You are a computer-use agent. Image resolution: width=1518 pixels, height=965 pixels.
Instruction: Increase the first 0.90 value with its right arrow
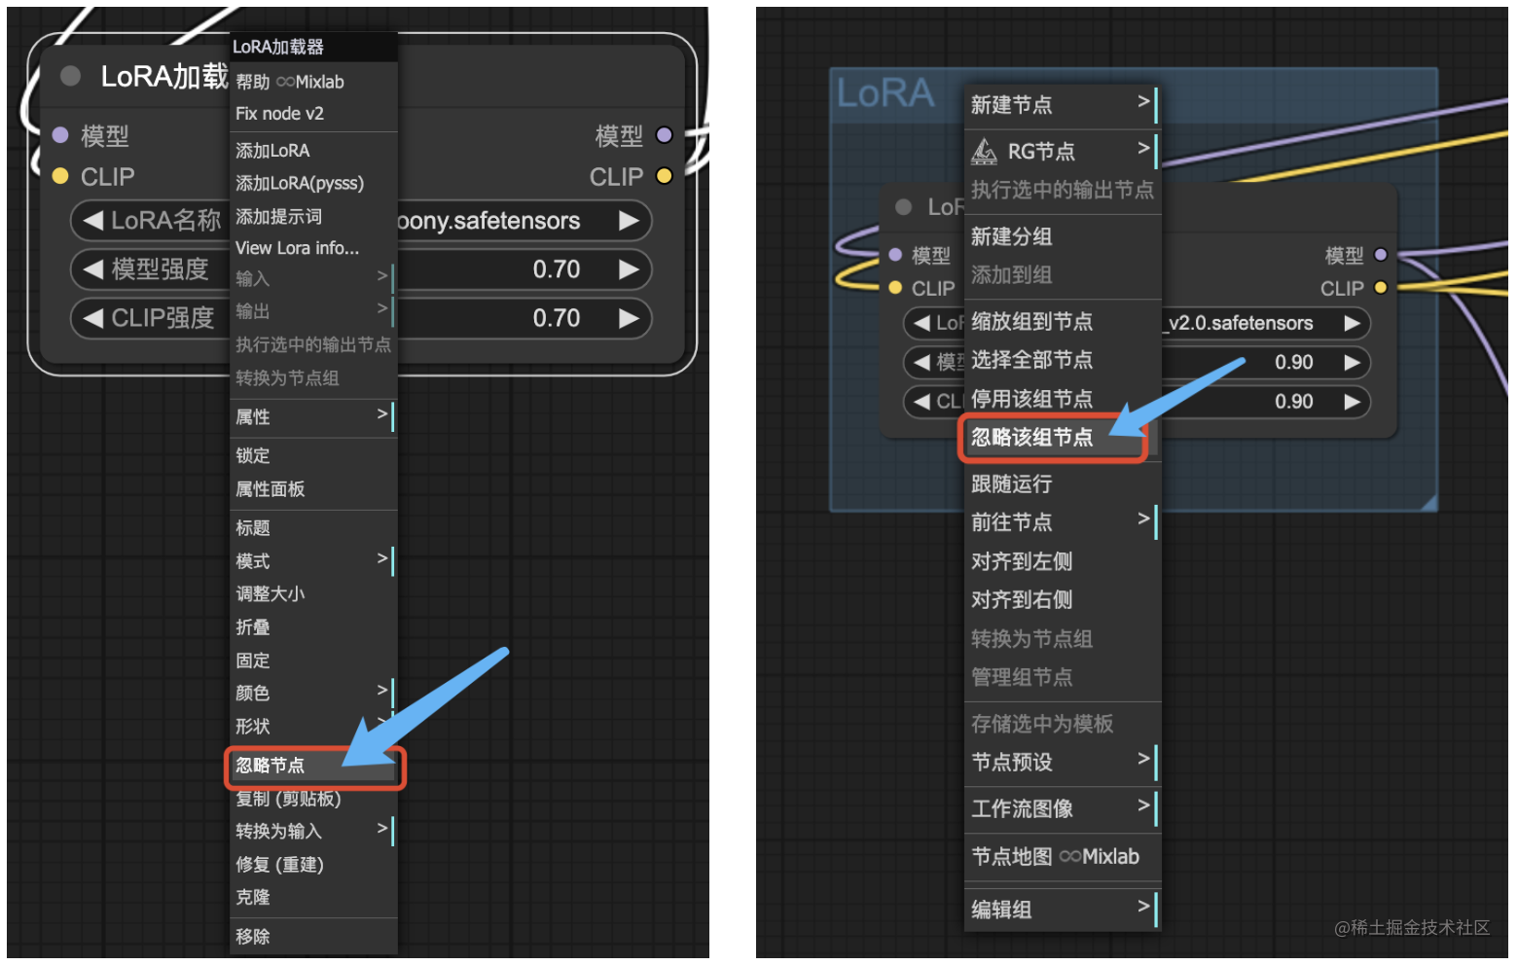pos(1352,362)
